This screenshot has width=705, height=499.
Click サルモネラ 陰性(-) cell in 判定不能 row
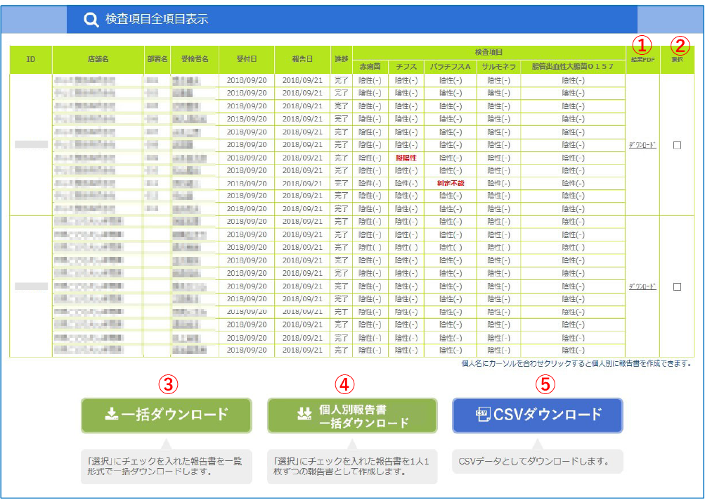498,183
